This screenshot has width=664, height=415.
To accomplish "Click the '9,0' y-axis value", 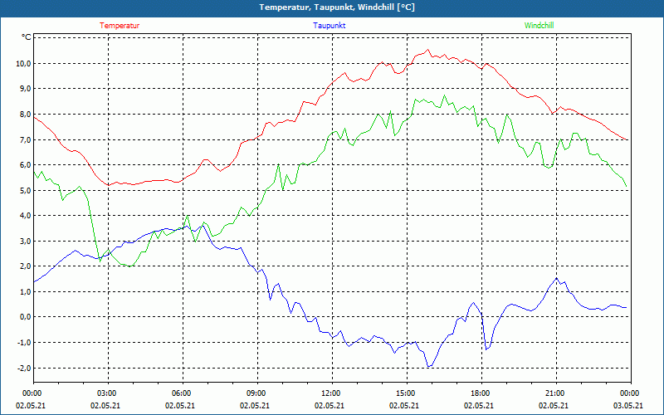I will [25, 89].
